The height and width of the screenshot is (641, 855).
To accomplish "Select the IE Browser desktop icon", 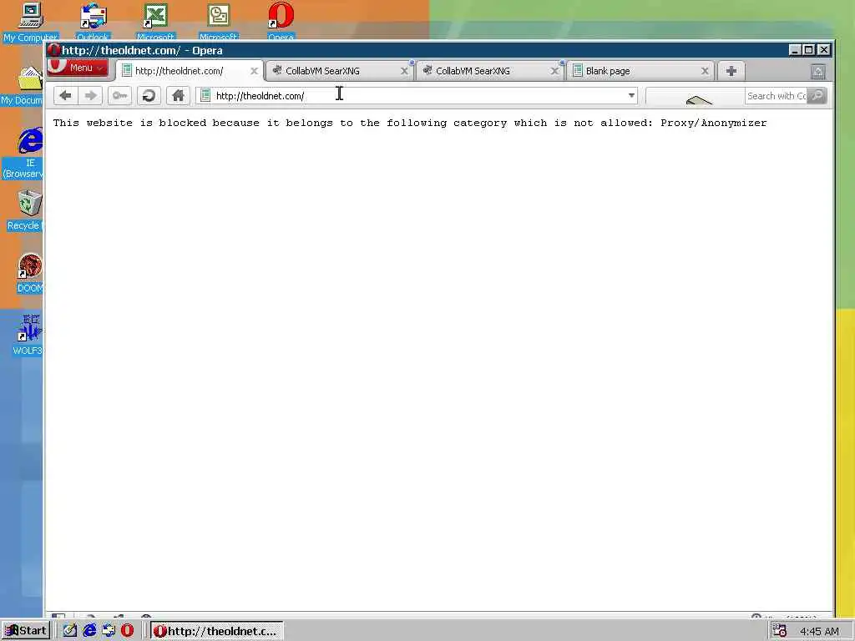I will 24,153.
